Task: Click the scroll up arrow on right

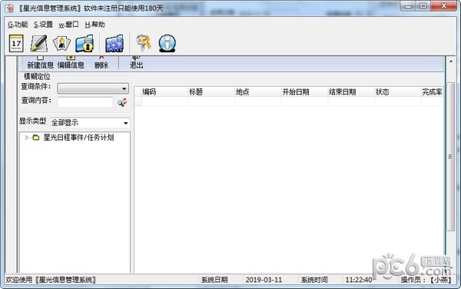Action: 451,61
